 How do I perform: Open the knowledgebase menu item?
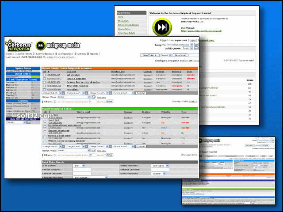(45, 54)
